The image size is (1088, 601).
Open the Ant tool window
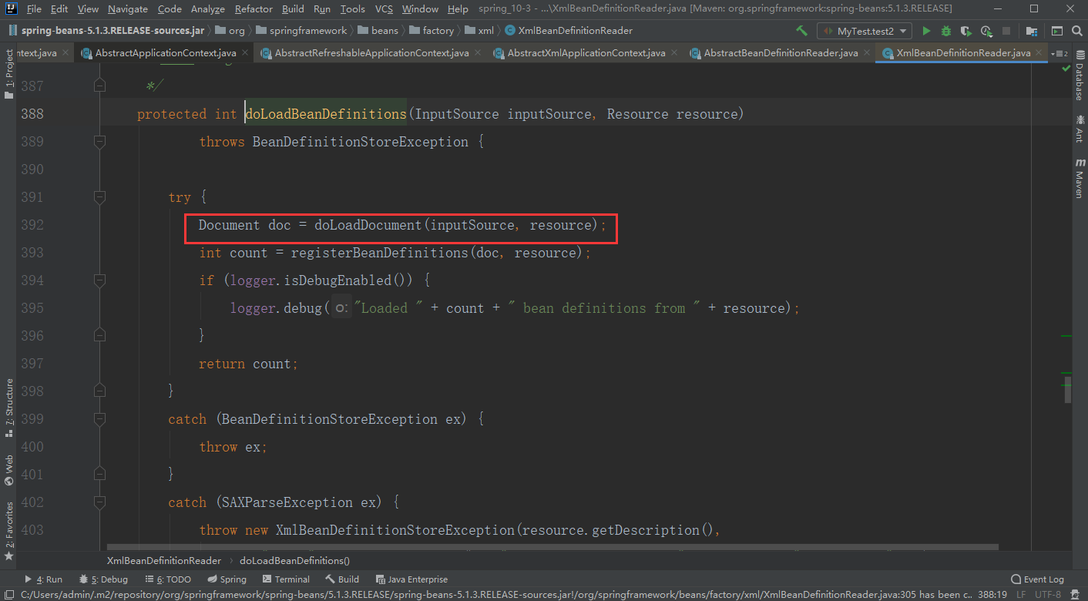pyautogui.click(x=1079, y=128)
